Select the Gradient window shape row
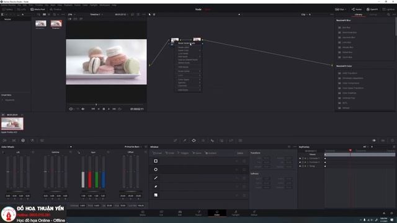 198,195
